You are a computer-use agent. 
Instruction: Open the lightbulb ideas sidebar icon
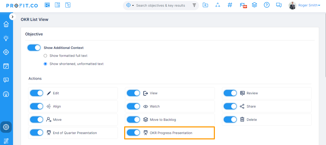pos(6,38)
